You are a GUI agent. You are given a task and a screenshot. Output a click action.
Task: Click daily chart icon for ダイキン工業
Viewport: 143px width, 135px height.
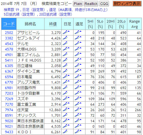[65, 71]
